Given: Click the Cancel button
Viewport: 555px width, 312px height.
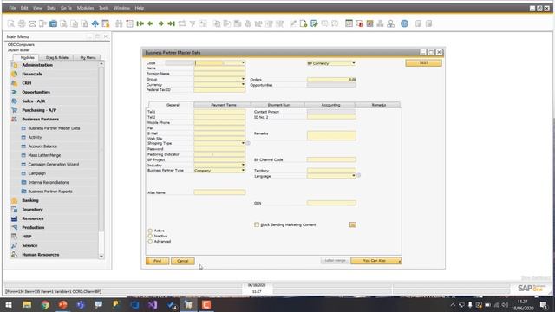Looking at the screenshot, I should pos(183,261).
